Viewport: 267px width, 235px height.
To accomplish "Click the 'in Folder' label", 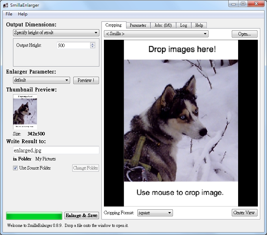I will point(22,159).
